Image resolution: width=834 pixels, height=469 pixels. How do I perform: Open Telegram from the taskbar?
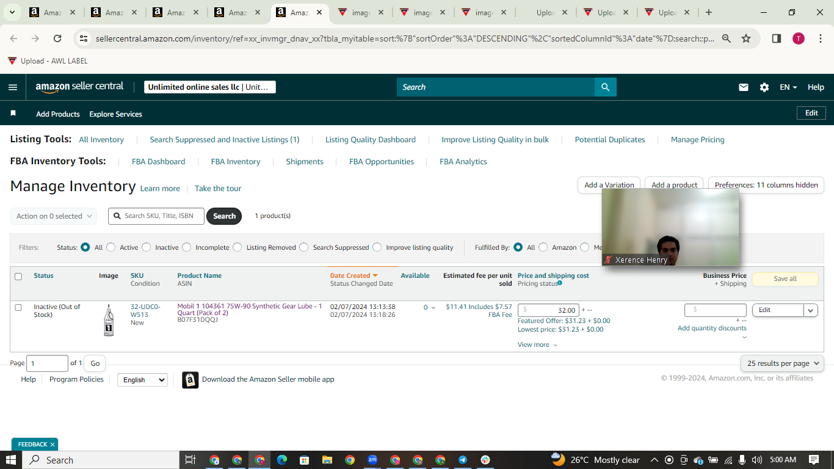click(x=463, y=460)
